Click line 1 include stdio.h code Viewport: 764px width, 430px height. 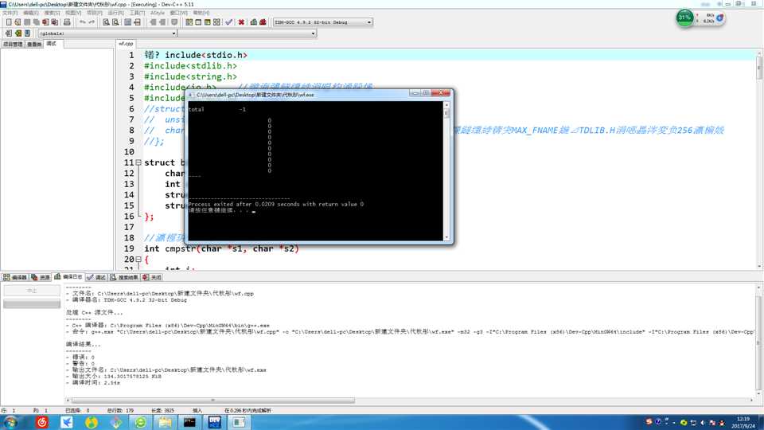[196, 55]
